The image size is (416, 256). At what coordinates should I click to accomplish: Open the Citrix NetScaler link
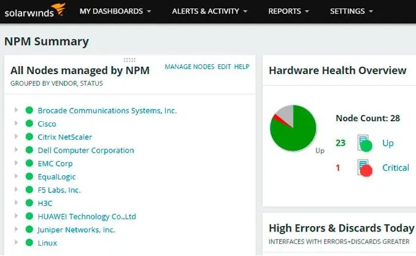[x=65, y=137]
